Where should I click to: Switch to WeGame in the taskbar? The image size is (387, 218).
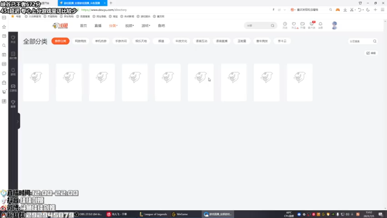pos(180,214)
